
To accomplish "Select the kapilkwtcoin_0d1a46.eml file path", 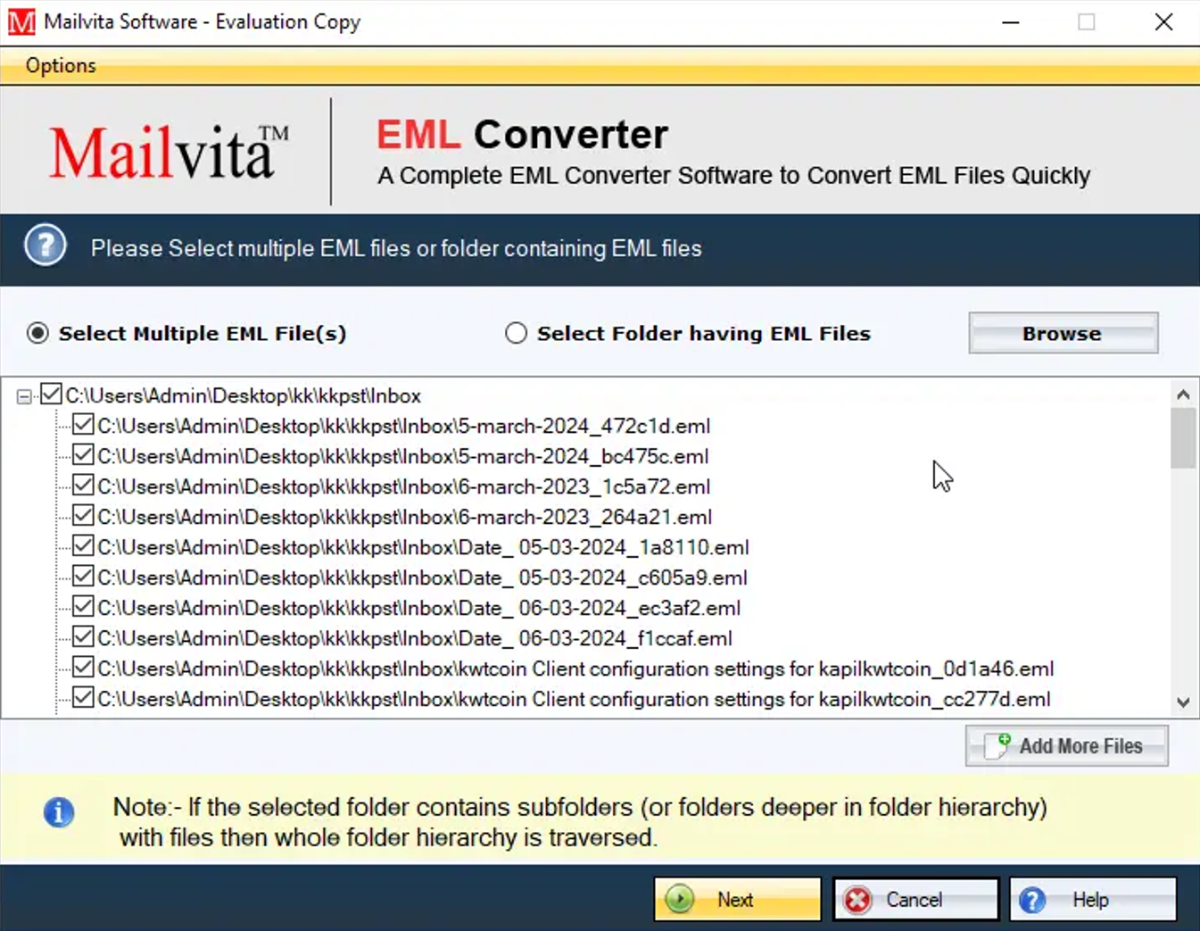I will pyautogui.click(x=576, y=669).
